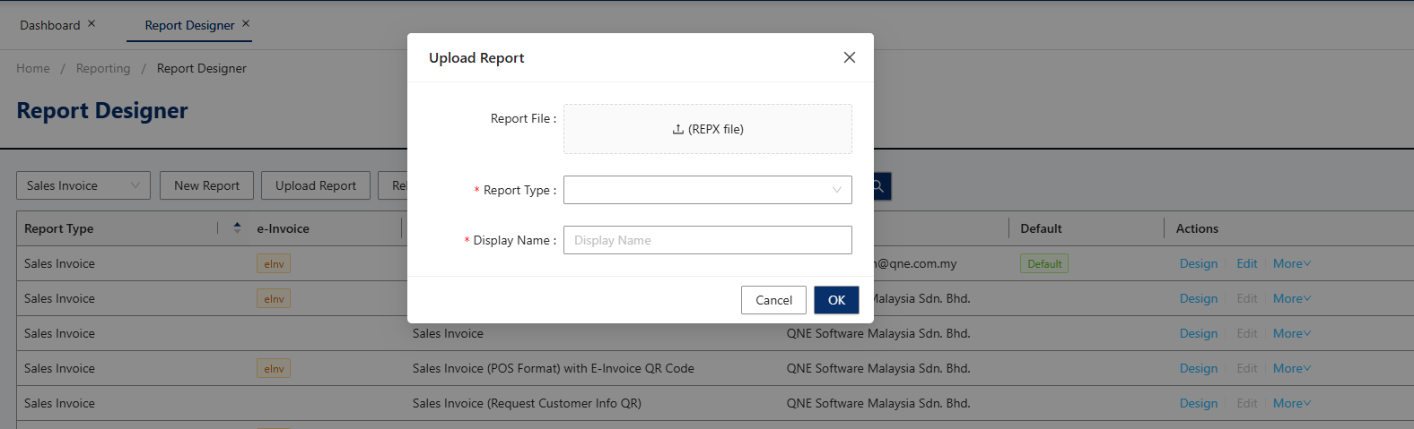Click the Upload Report toolbar button
The image size is (1414, 429).
[x=316, y=185]
